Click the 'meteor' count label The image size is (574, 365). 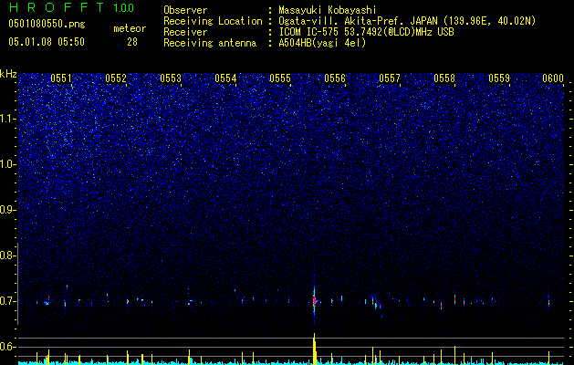pos(130,28)
